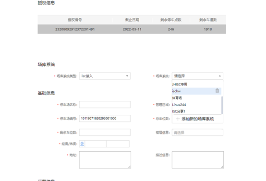Collapse the 场库系统 请选择 dropdown
Viewport: 266px width, 181px height.
click(x=197, y=76)
